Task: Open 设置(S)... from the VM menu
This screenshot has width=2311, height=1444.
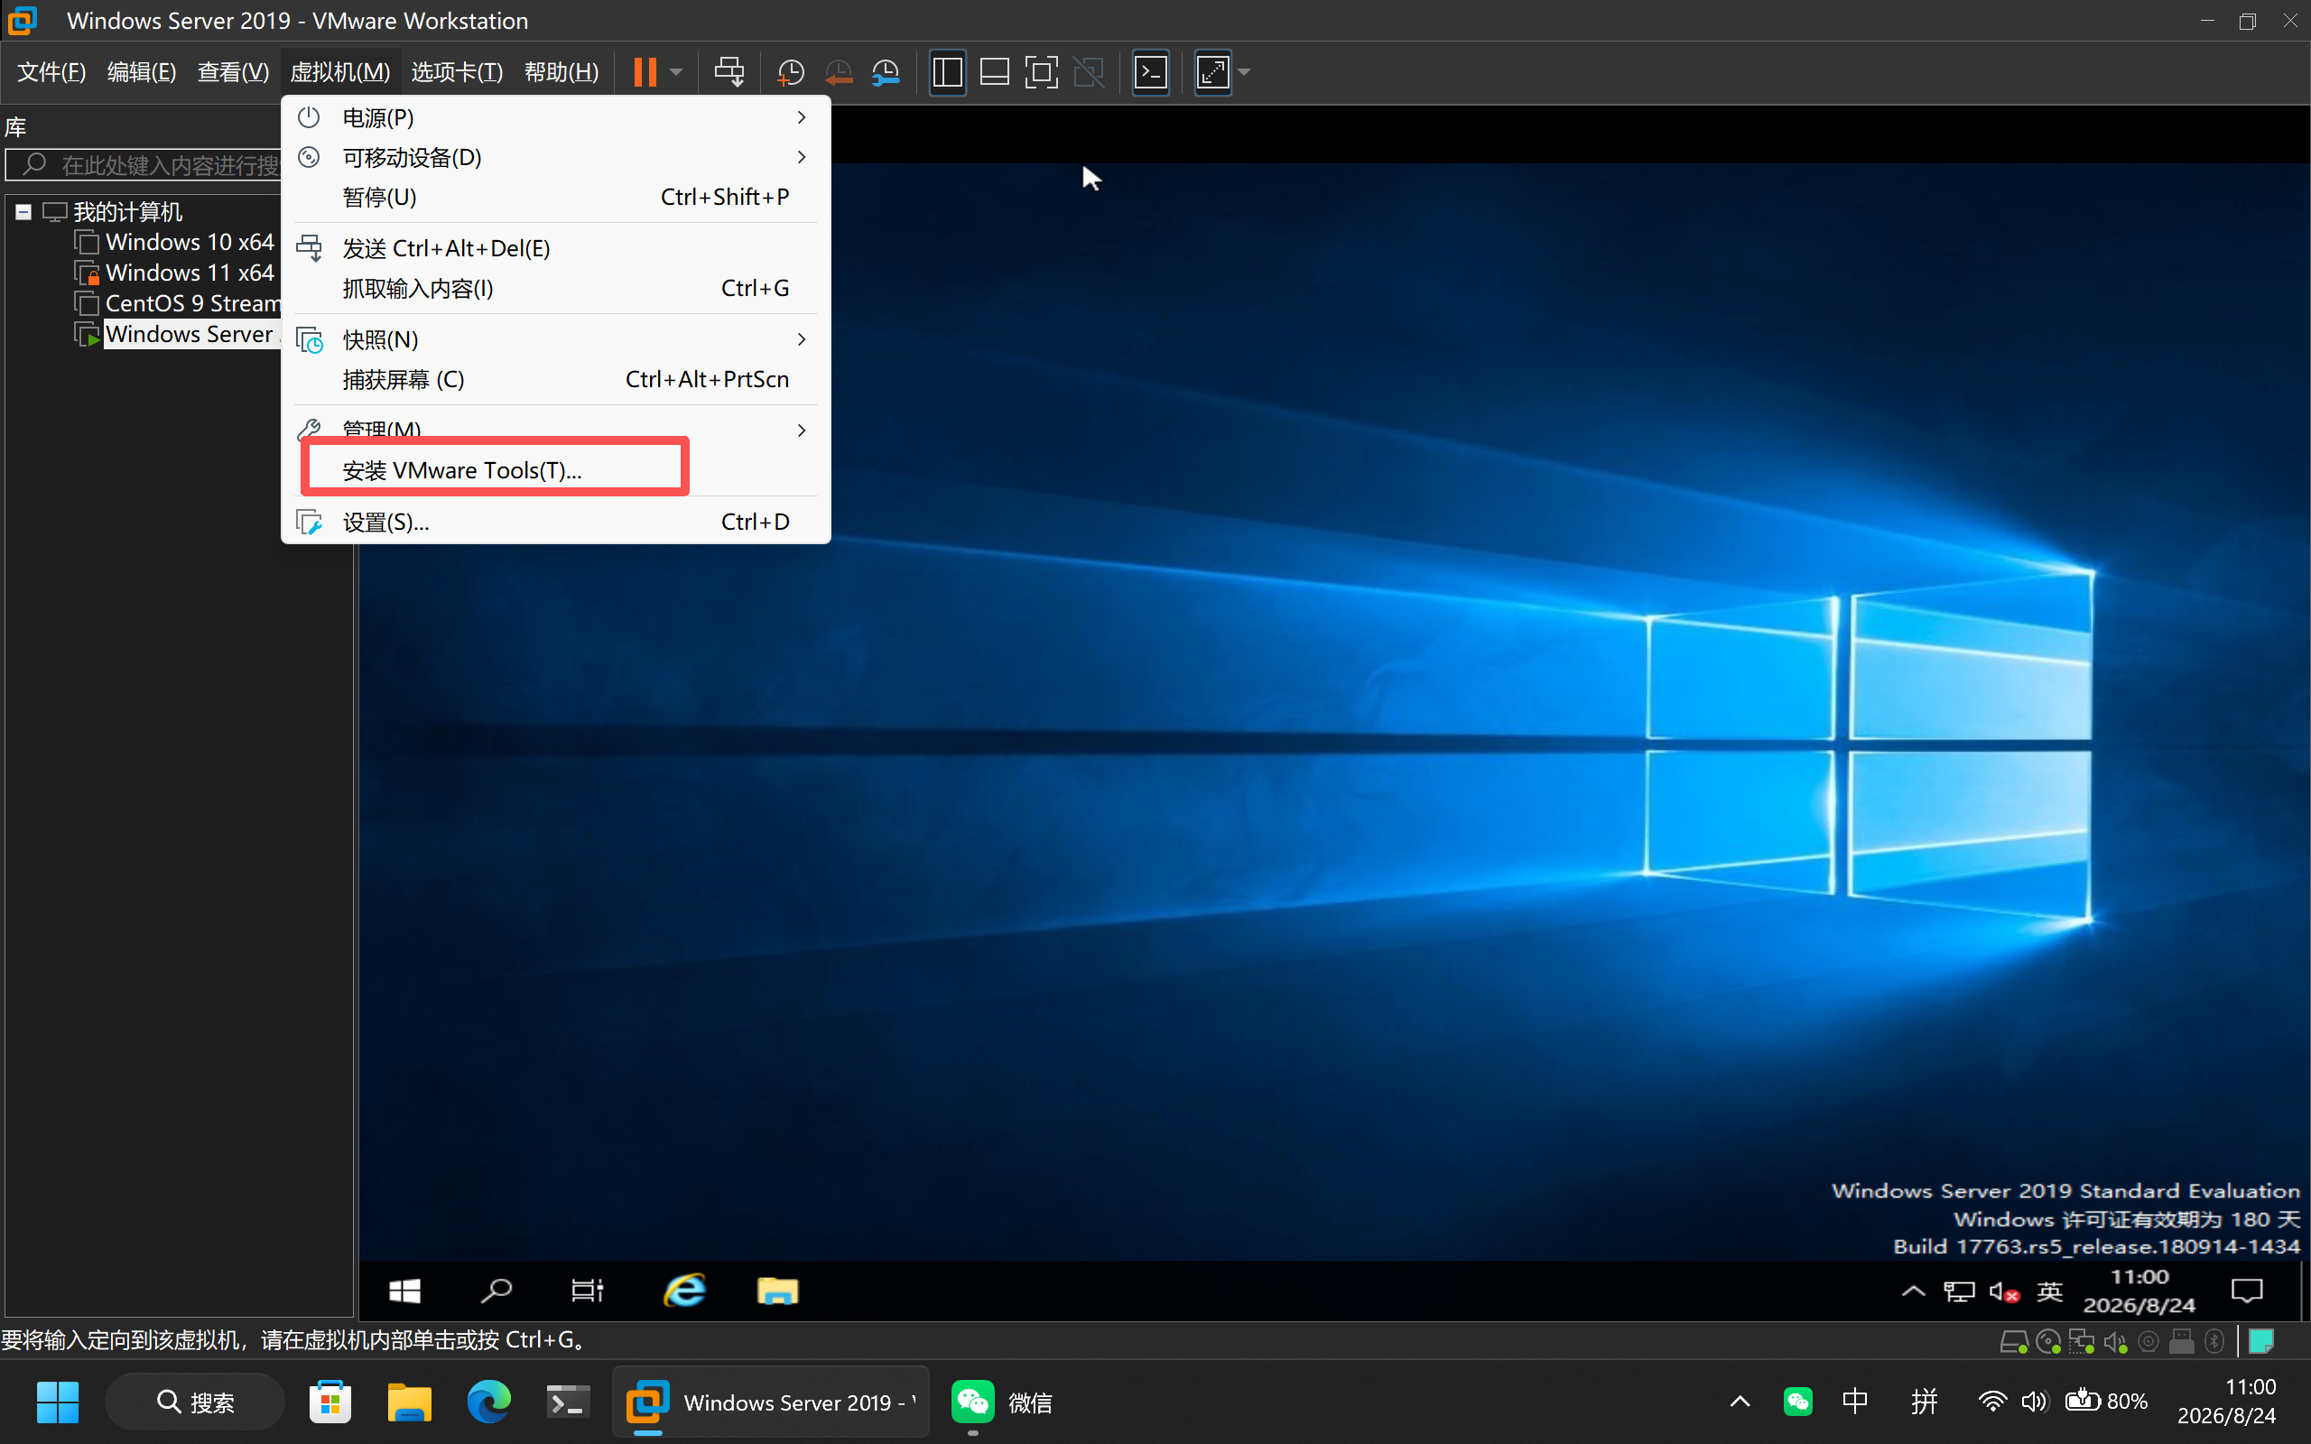Action: pyautogui.click(x=556, y=523)
